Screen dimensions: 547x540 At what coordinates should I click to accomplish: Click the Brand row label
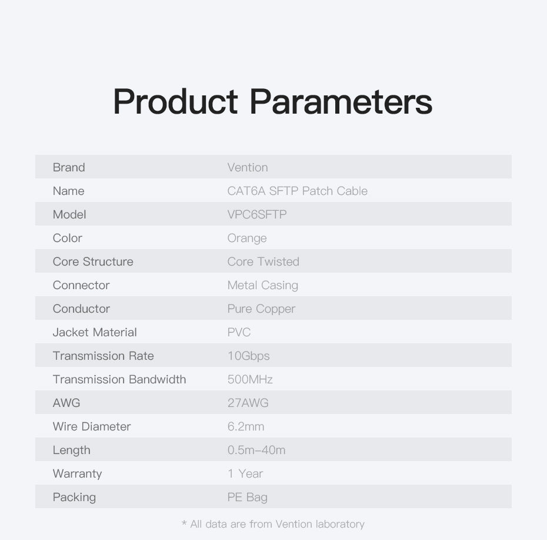(x=69, y=167)
